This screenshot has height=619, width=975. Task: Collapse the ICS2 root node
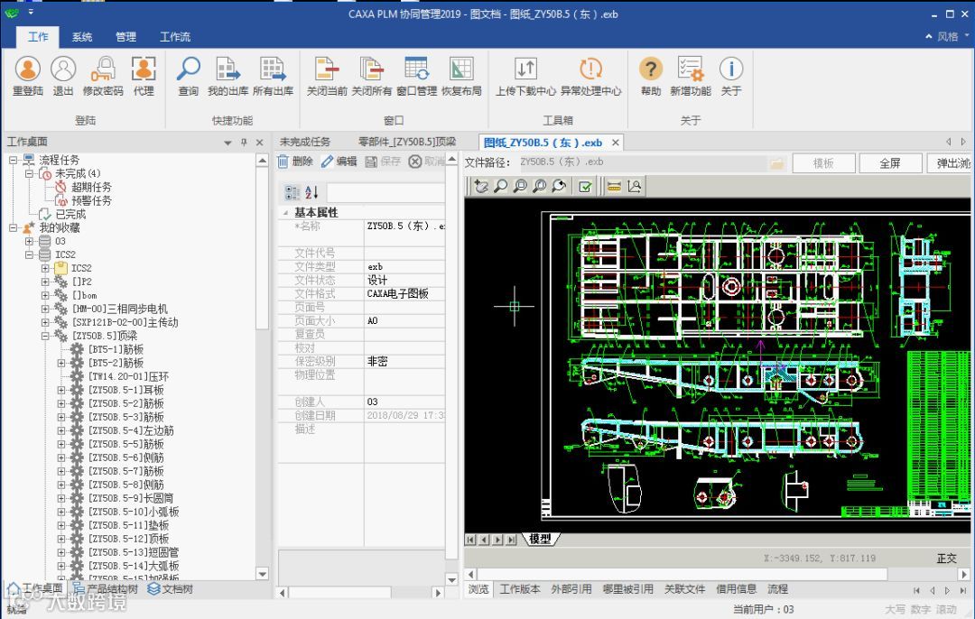(x=29, y=254)
